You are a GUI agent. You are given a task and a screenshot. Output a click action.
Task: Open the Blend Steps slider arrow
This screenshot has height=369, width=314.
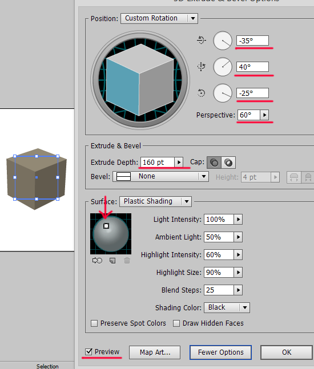click(238, 290)
